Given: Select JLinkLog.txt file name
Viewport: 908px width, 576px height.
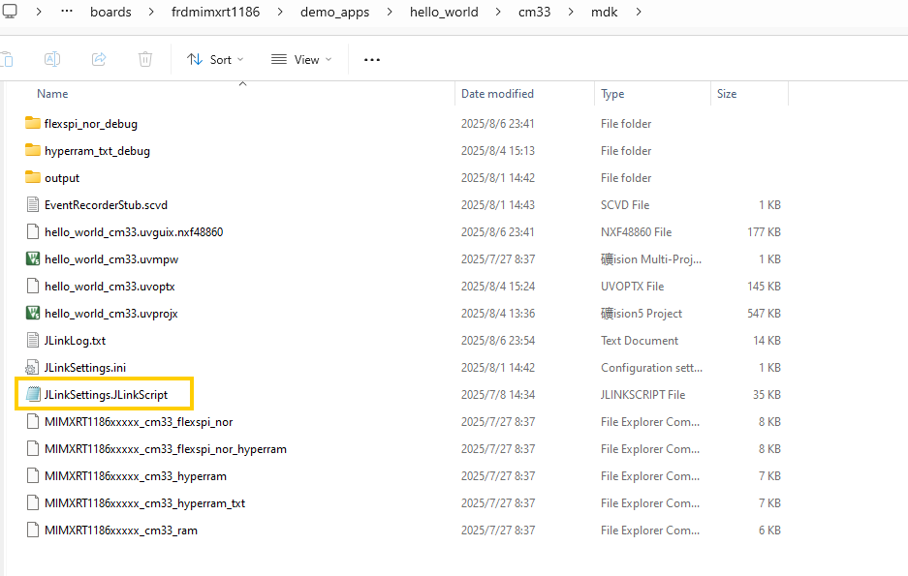Looking at the screenshot, I should point(75,341).
